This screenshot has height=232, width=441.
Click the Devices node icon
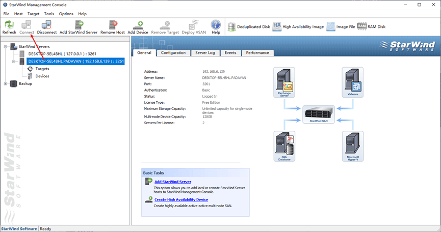click(x=30, y=76)
